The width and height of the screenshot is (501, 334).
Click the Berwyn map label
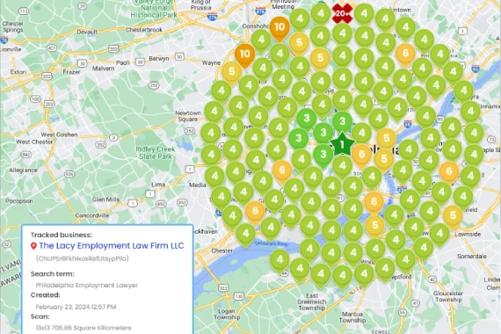[159, 59]
